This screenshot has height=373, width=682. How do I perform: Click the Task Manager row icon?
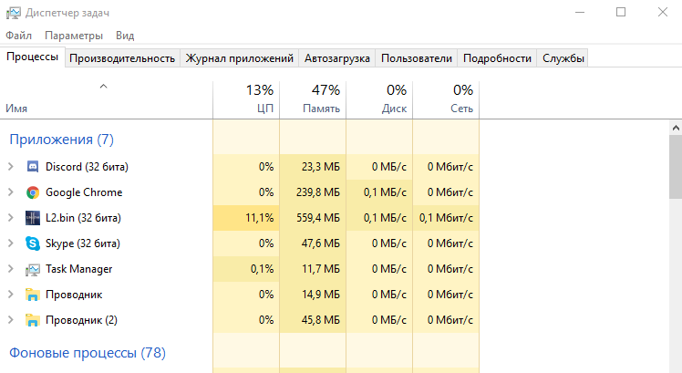point(33,269)
